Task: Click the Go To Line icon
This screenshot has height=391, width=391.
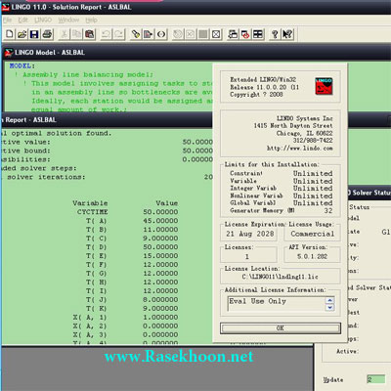Action: [x=149, y=34]
